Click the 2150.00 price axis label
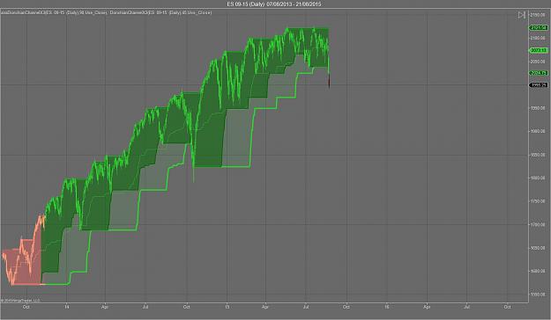The image size is (551, 320). point(538,15)
